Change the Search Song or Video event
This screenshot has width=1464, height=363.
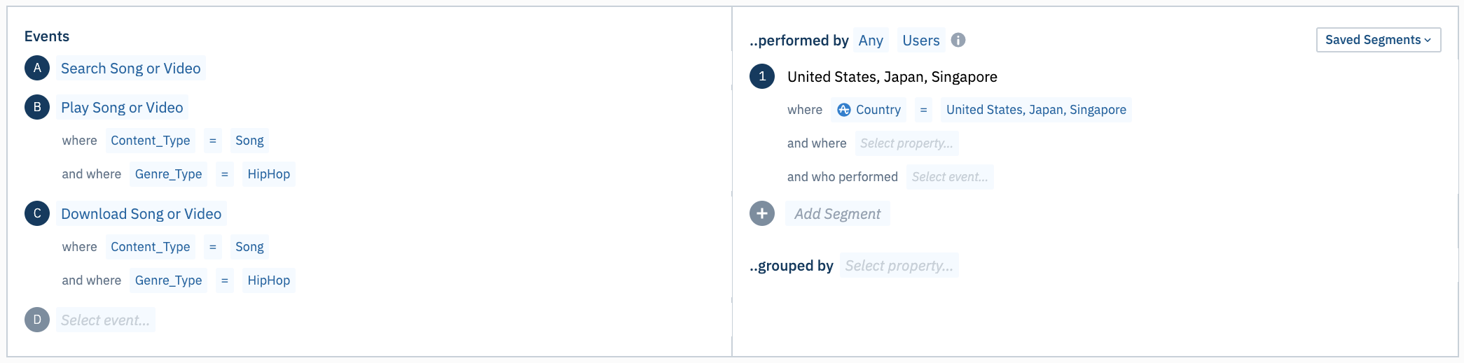pyautogui.click(x=131, y=68)
